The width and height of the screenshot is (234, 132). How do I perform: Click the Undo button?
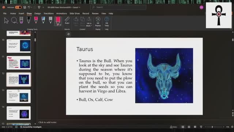click(x=29, y=7)
